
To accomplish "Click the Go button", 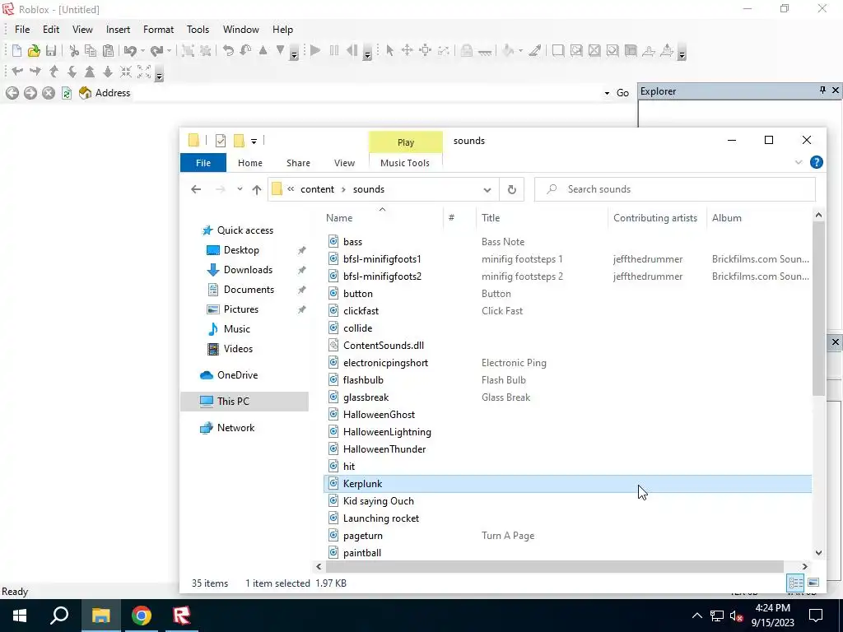I will [622, 93].
